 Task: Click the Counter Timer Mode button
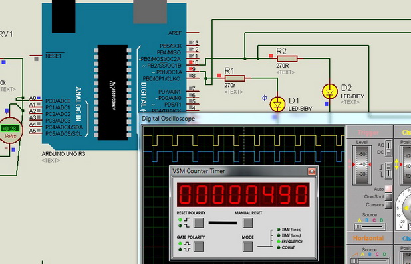[x=247, y=247]
